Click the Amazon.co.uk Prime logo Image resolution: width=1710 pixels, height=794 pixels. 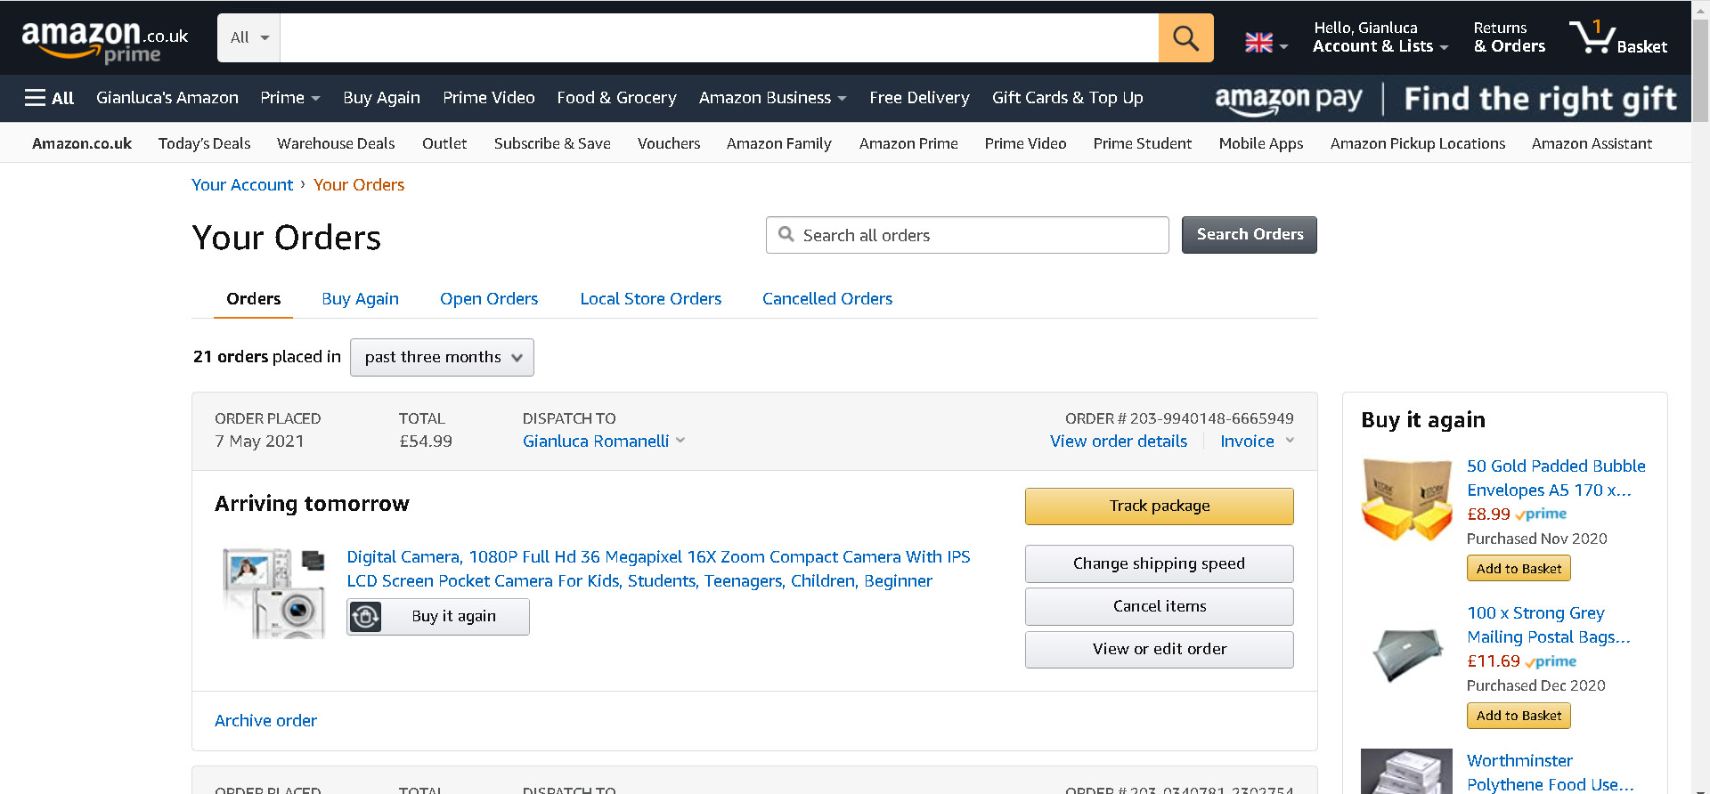click(x=104, y=41)
